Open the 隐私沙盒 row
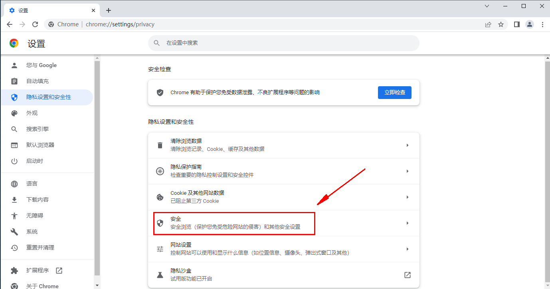The width and height of the screenshot is (550, 289). pos(284,275)
